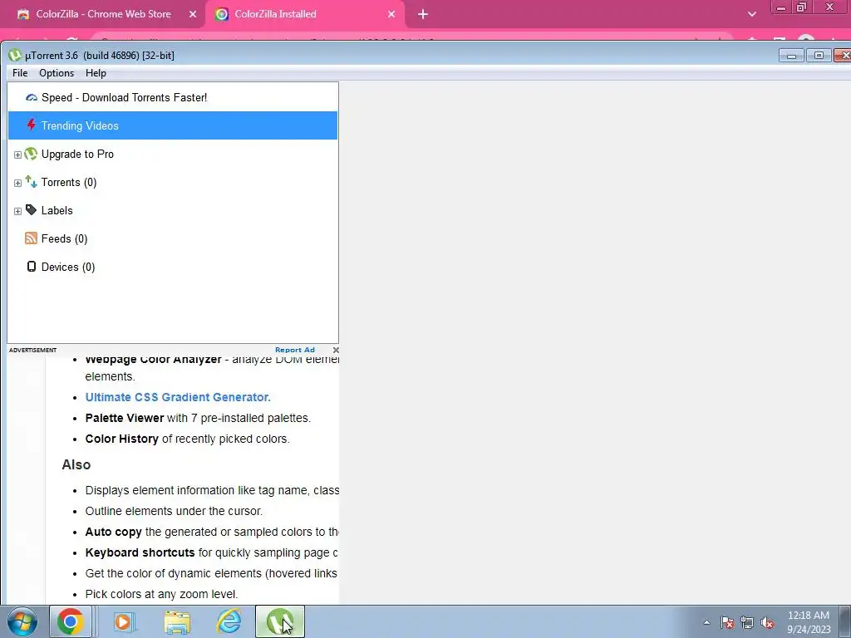
Task: Click the µTorrent logo beside Upgrade to Pro
Action: [31, 154]
